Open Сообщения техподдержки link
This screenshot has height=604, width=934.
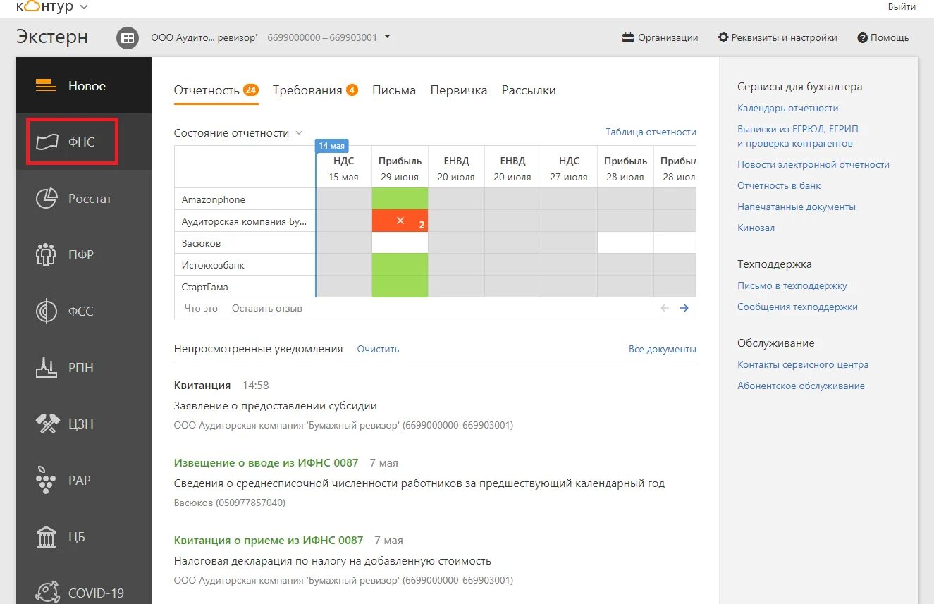797,307
